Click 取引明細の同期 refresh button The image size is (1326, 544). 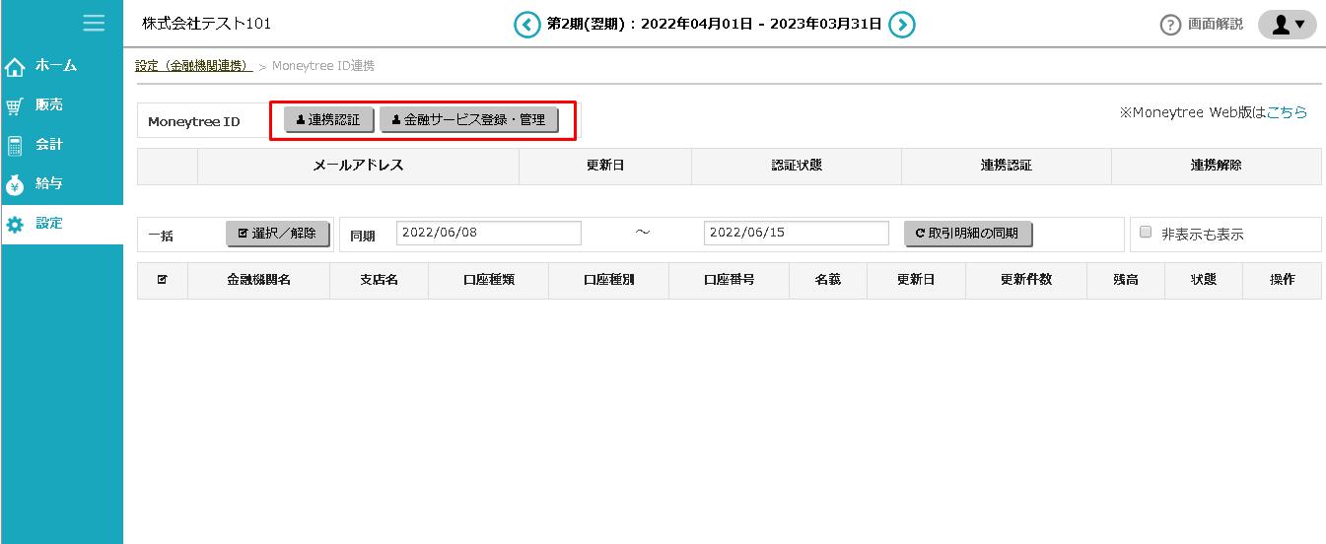967,234
